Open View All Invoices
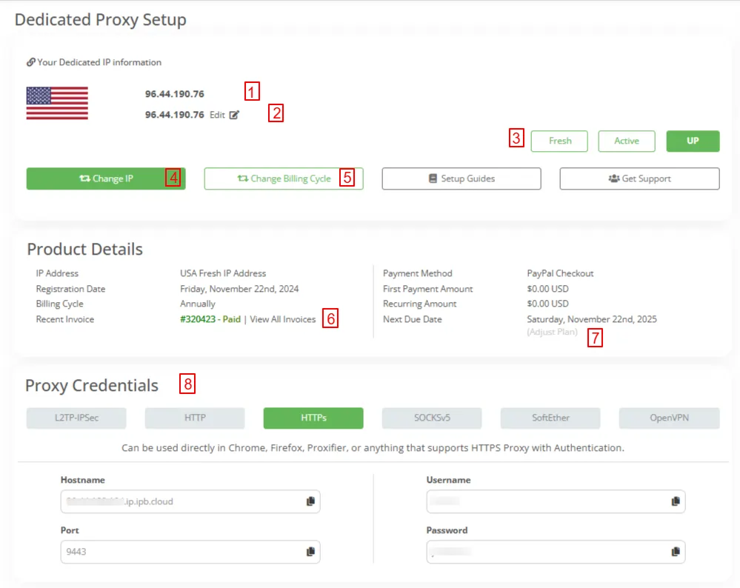 click(283, 319)
